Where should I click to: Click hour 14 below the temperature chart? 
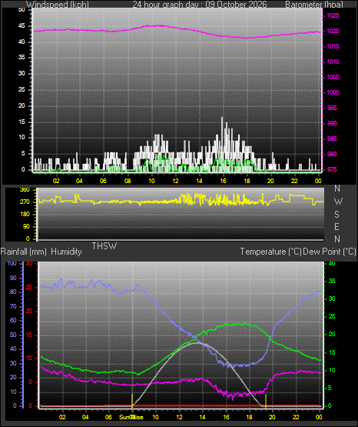203,417
